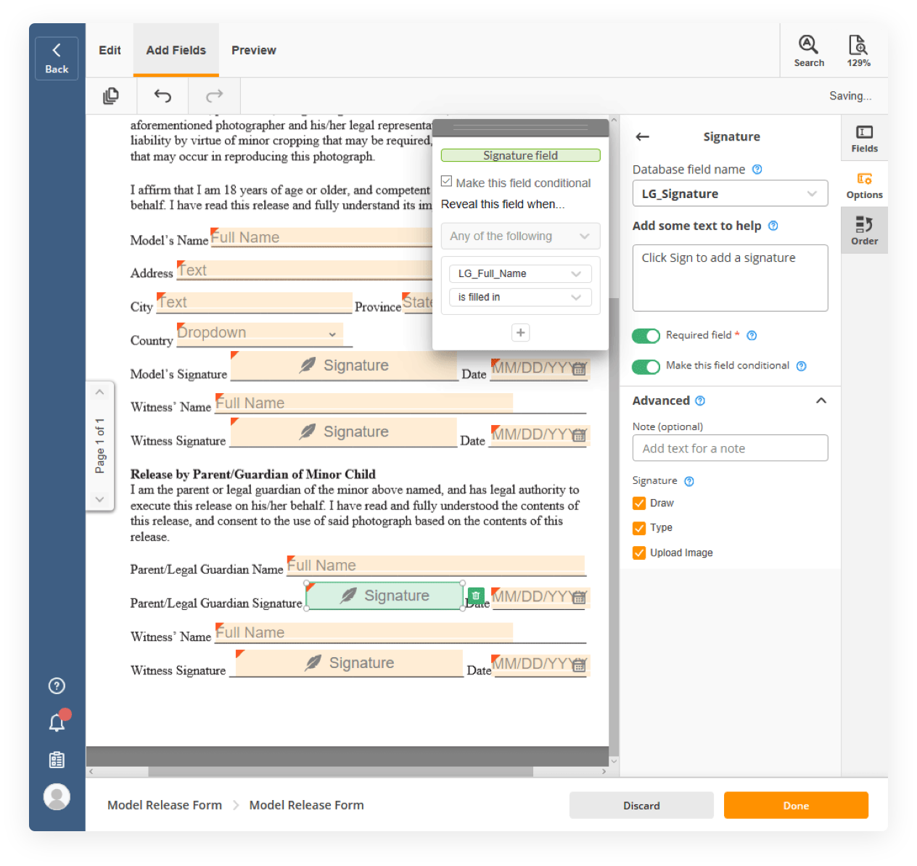The width and height of the screenshot is (917, 866).
Task: Uncheck the Draw signature option
Action: 639,503
